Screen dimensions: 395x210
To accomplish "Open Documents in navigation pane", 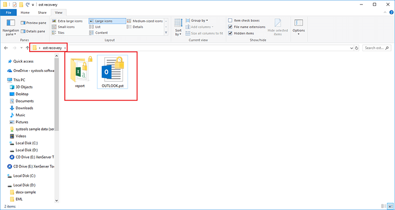I will [x=22, y=101].
